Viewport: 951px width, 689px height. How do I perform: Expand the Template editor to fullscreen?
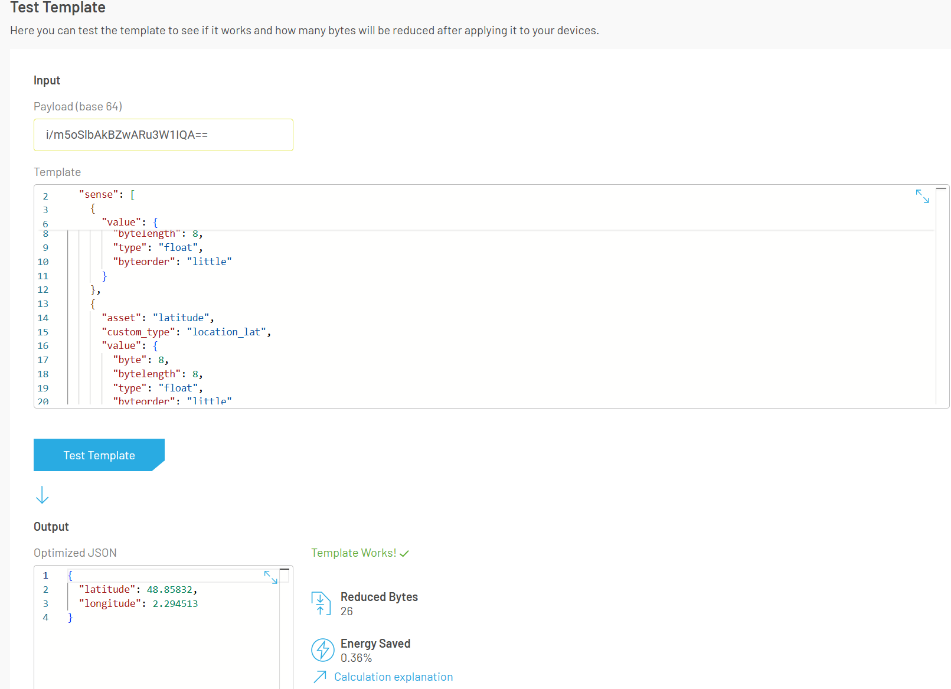pyautogui.click(x=922, y=196)
